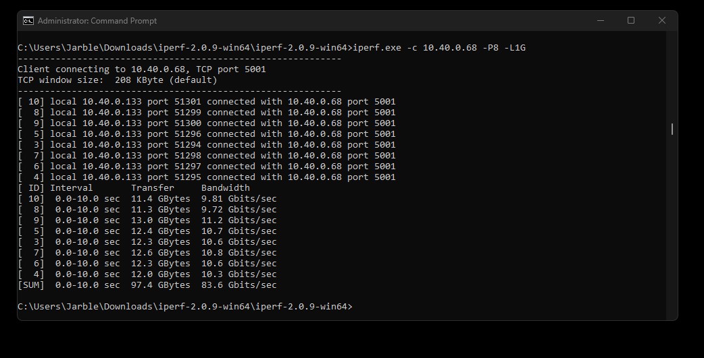Click the vertical scrollbar thumb

(672, 129)
